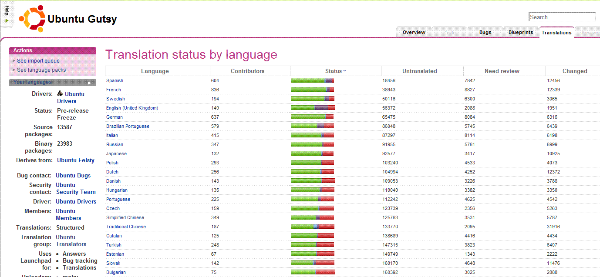This screenshot has height=277, width=600.
Task: Focus the Search input field
Action: [x=562, y=17]
